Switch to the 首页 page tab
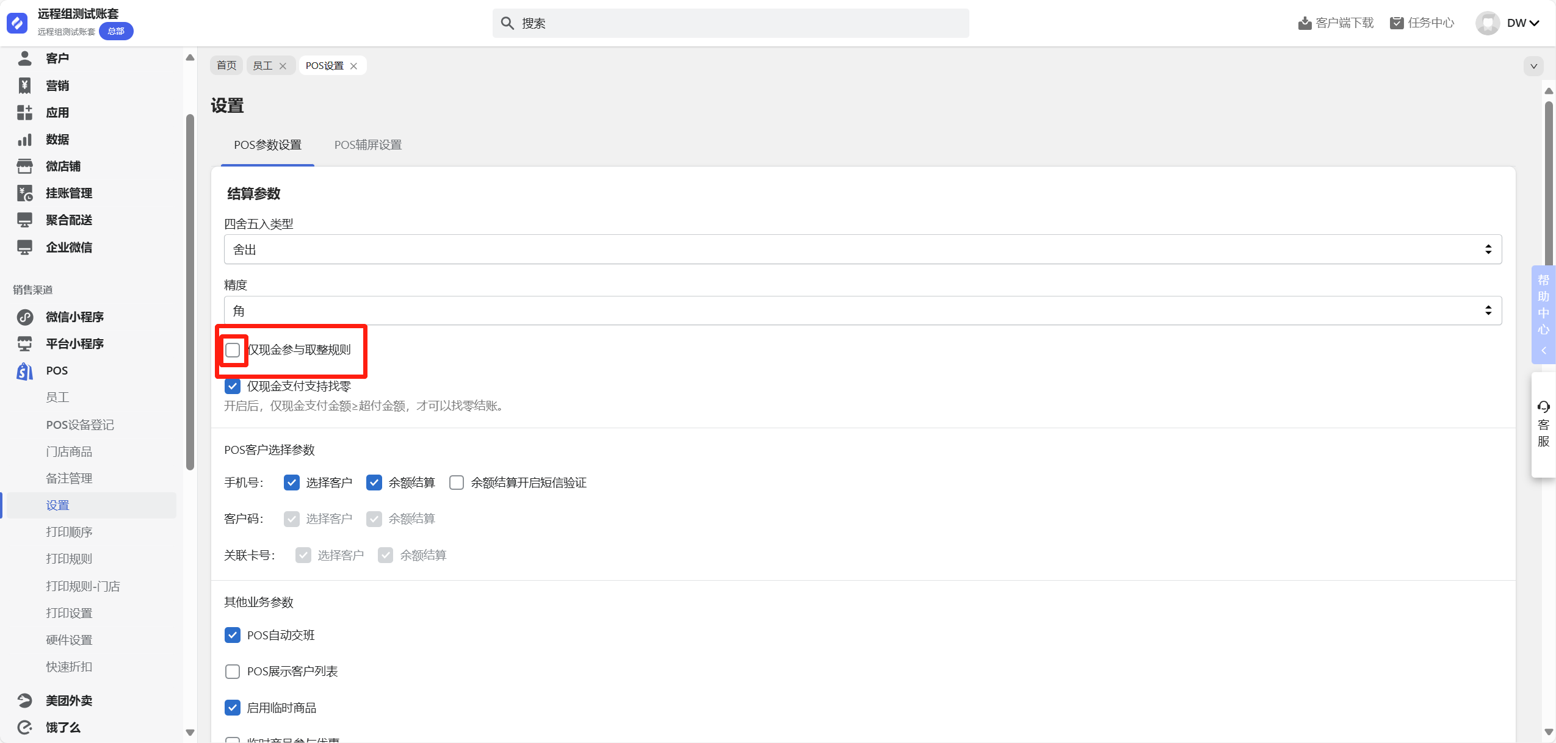Screen dimensions: 1556x743 226,66
